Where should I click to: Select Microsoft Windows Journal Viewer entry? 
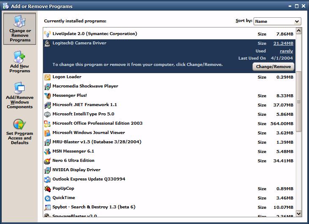pyautogui.click(x=169, y=133)
